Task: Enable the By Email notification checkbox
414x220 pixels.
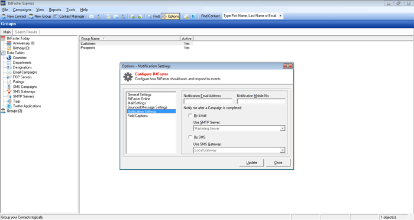Action: point(190,115)
